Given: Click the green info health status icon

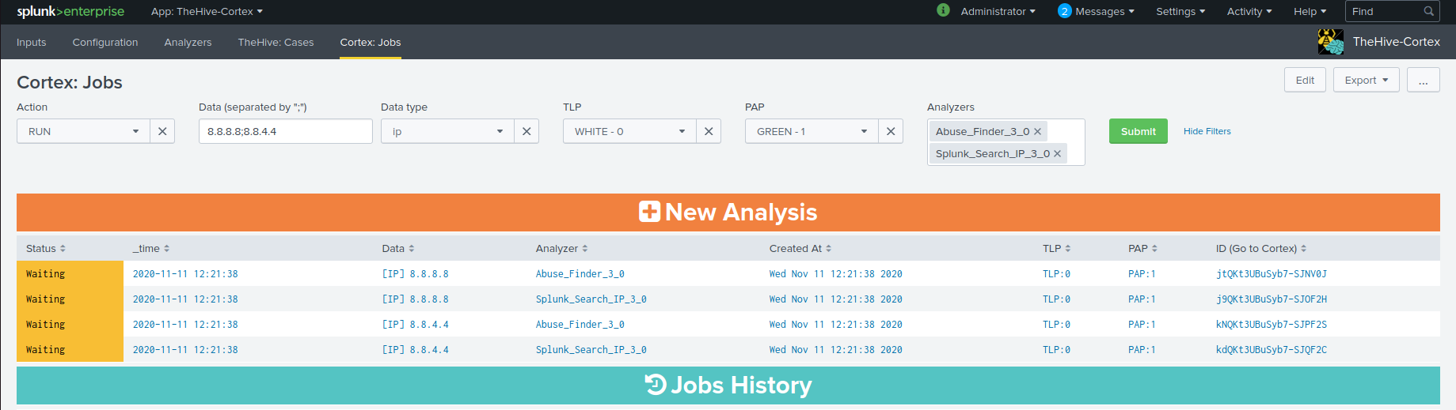Looking at the screenshot, I should [x=943, y=10].
